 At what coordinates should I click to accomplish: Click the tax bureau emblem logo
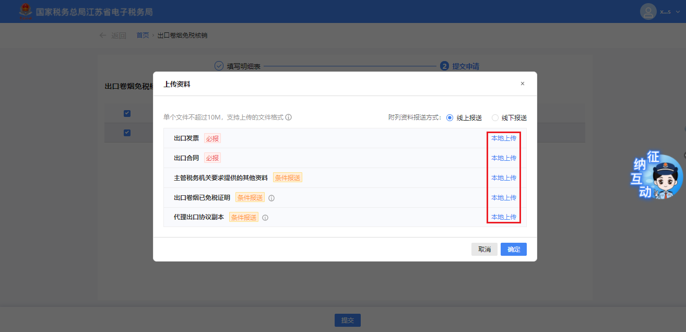(x=25, y=11)
